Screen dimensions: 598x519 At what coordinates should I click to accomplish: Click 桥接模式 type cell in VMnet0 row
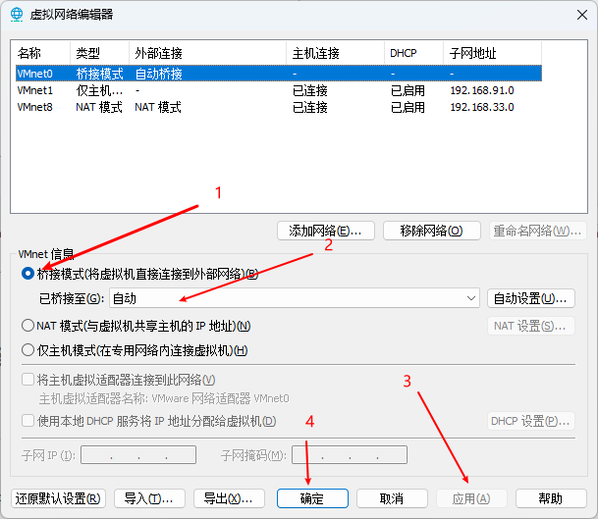tap(99, 74)
